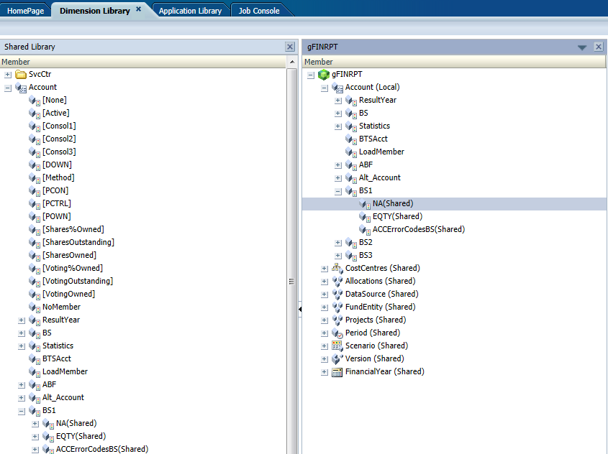
Task: Click the Allocations dimension icon
Action: [x=337, y=281]
